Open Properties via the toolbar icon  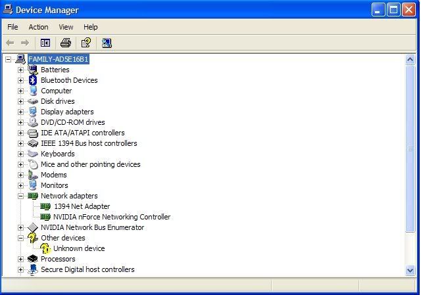86,43
